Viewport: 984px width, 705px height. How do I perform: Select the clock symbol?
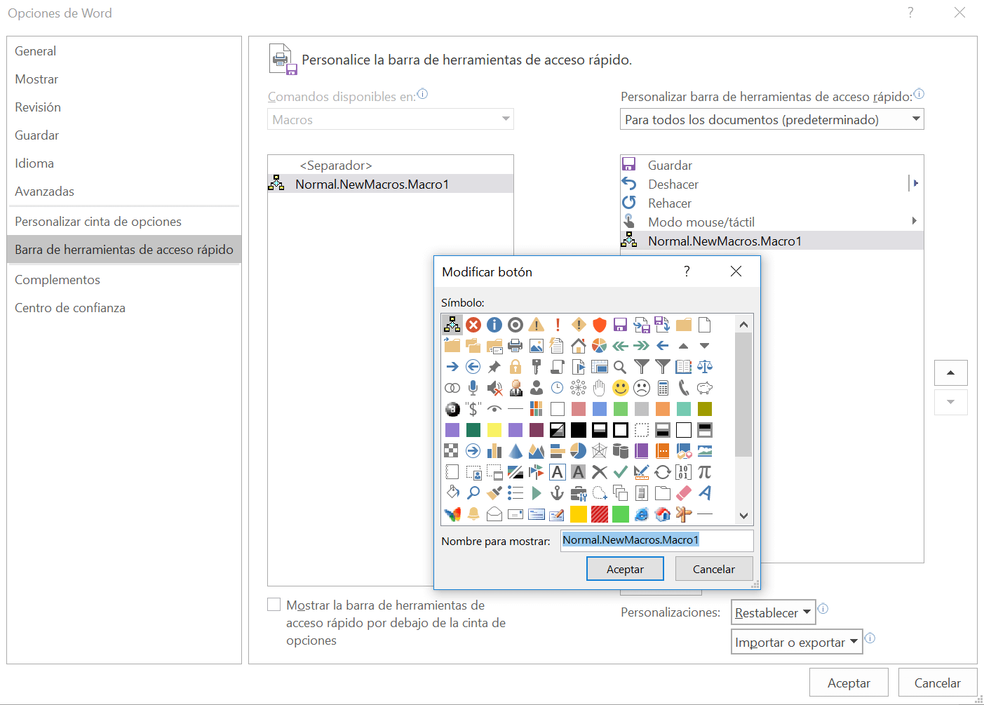558,387
